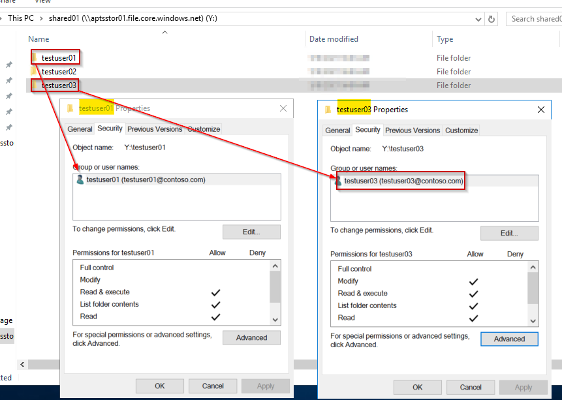Open Security tab in testuser03 Properties
Viewport: 562px width, 400px height.
coord(367,130)
